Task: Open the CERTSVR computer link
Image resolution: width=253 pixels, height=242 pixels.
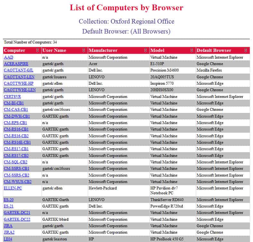Action: coord(12,97)
